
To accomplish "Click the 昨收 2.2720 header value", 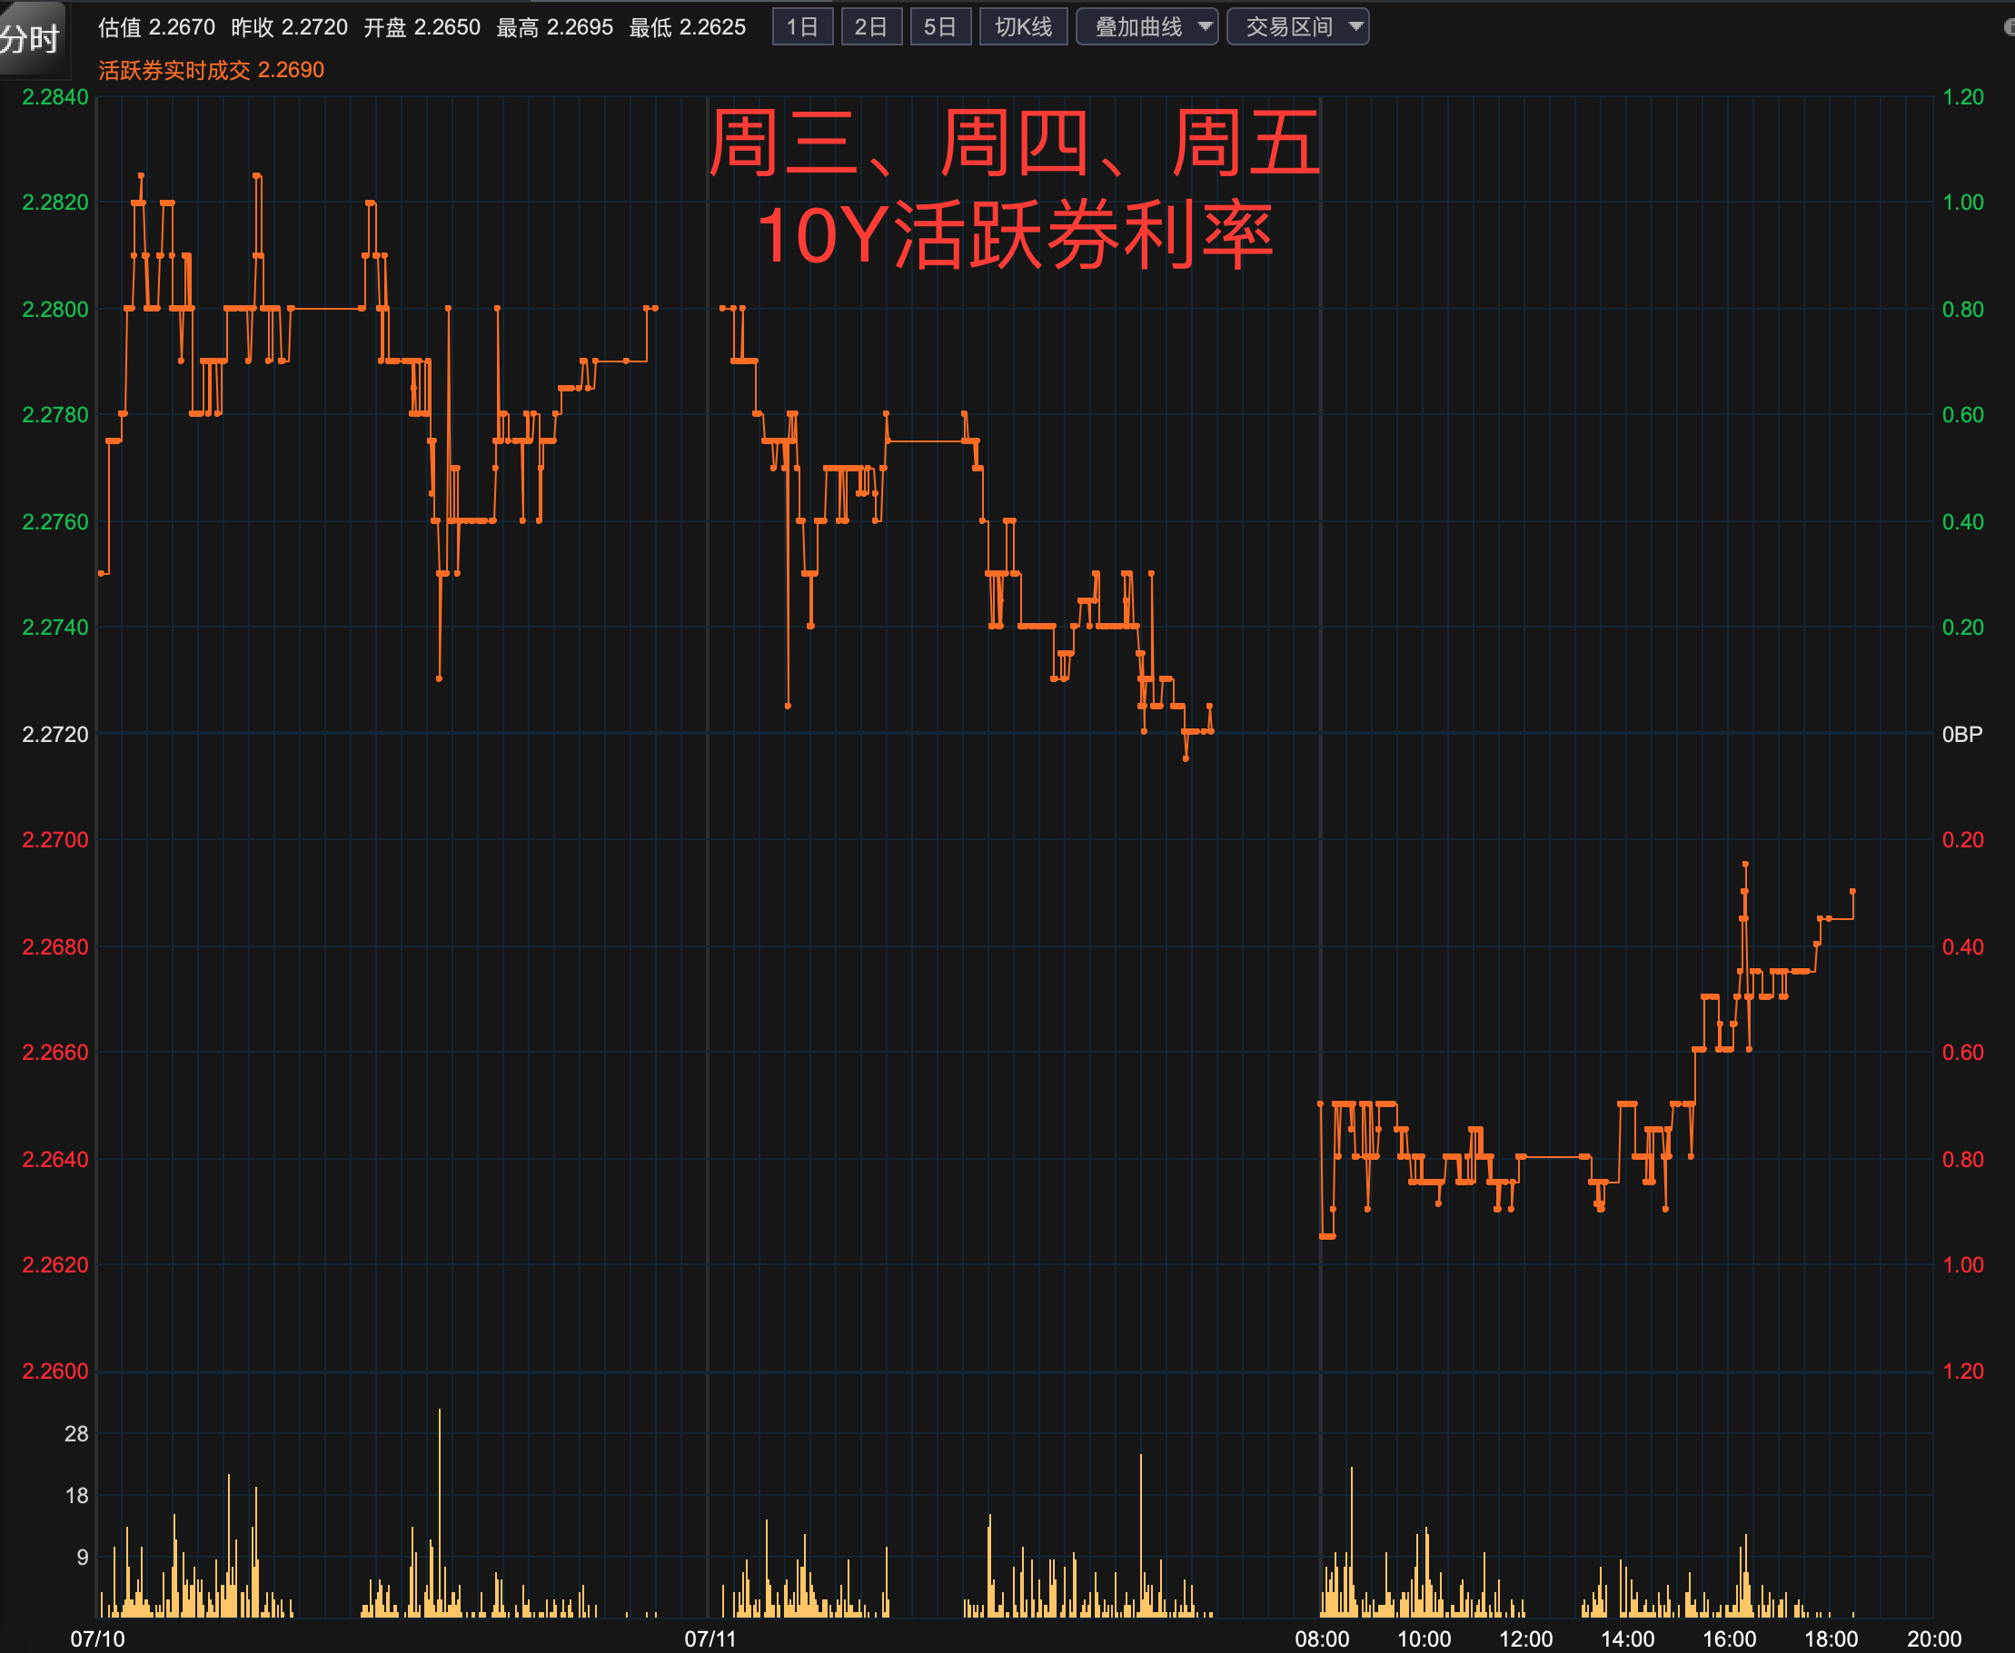I will coord(289,26).
